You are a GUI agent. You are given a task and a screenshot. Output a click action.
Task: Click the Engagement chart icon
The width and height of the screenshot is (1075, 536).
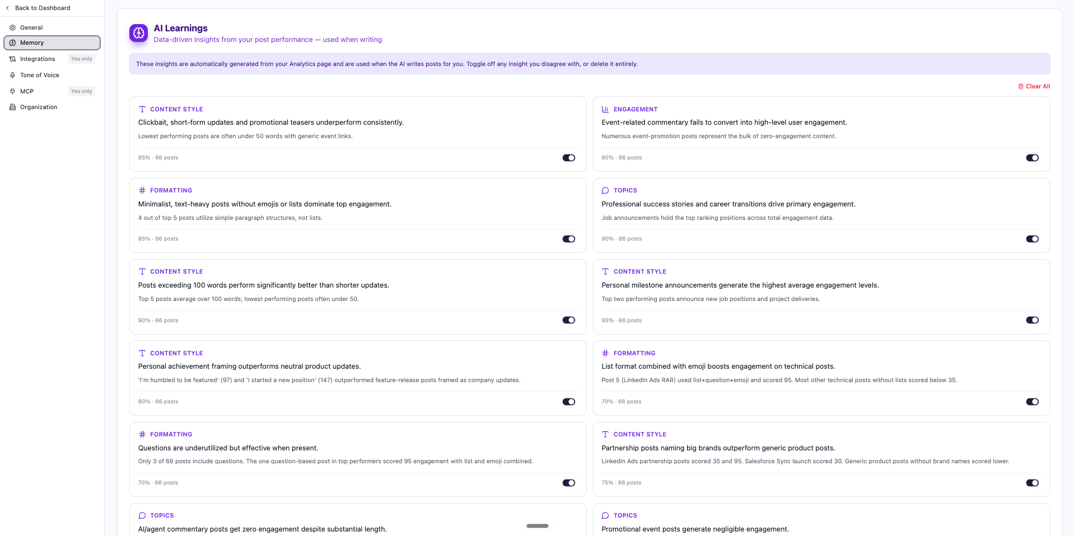[605, 109]
